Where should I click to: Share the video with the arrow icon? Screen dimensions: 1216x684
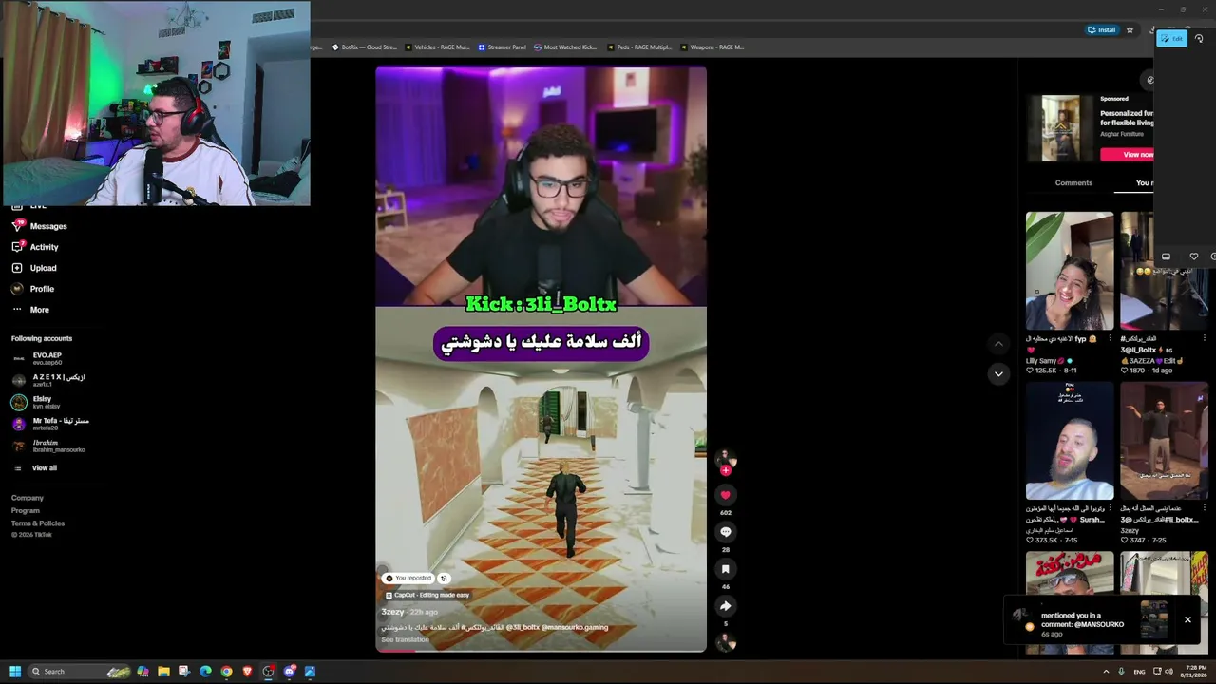725,606
